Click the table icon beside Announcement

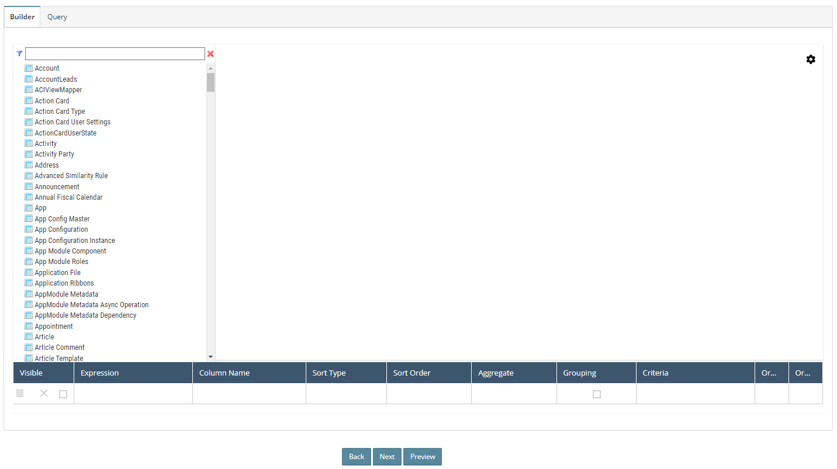click(x=29, y=186)
